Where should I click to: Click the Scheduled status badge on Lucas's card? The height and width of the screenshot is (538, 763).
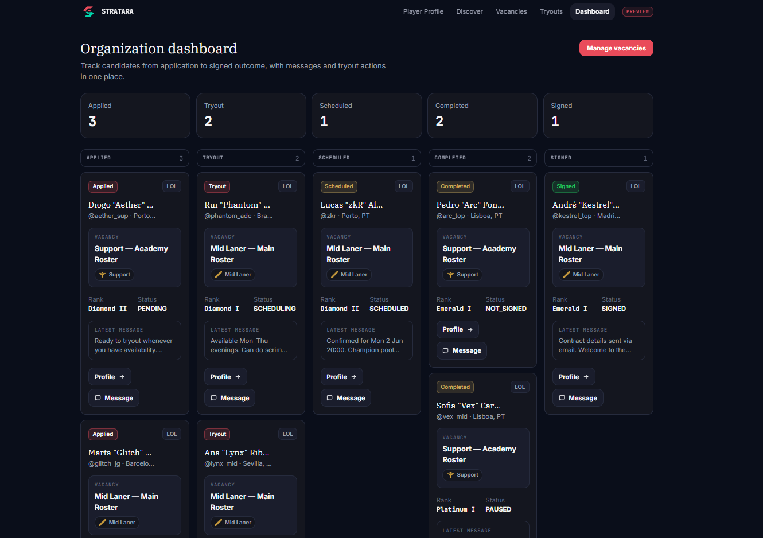click(338, 186)
